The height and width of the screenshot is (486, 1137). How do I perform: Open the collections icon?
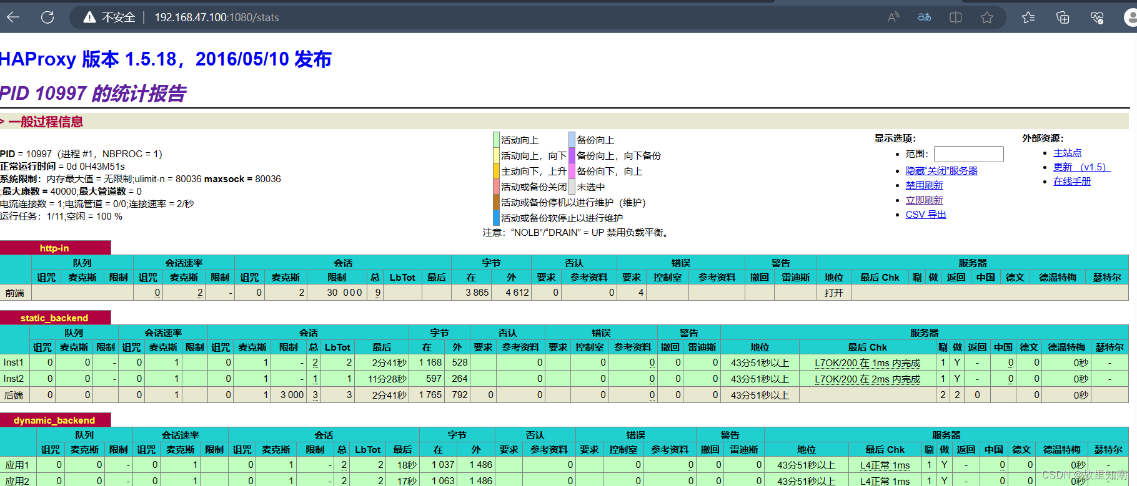click(x=1063, y=17)
